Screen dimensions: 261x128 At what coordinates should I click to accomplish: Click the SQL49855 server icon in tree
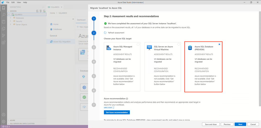pos(13,14)
